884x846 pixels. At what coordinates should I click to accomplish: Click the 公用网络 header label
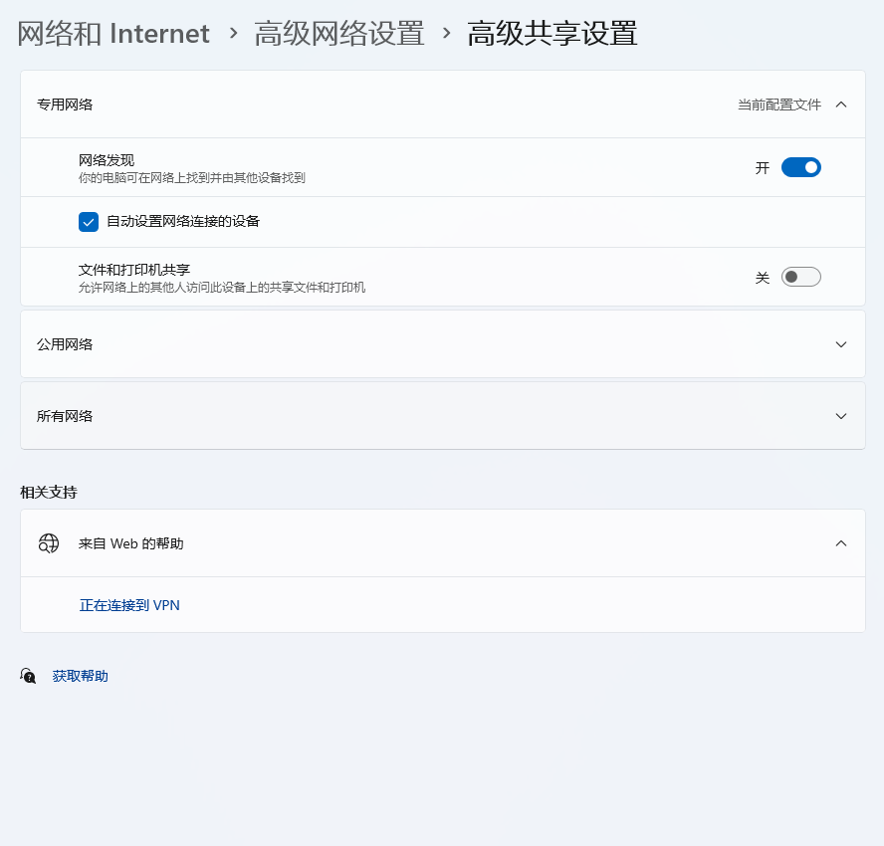(65, 344)
